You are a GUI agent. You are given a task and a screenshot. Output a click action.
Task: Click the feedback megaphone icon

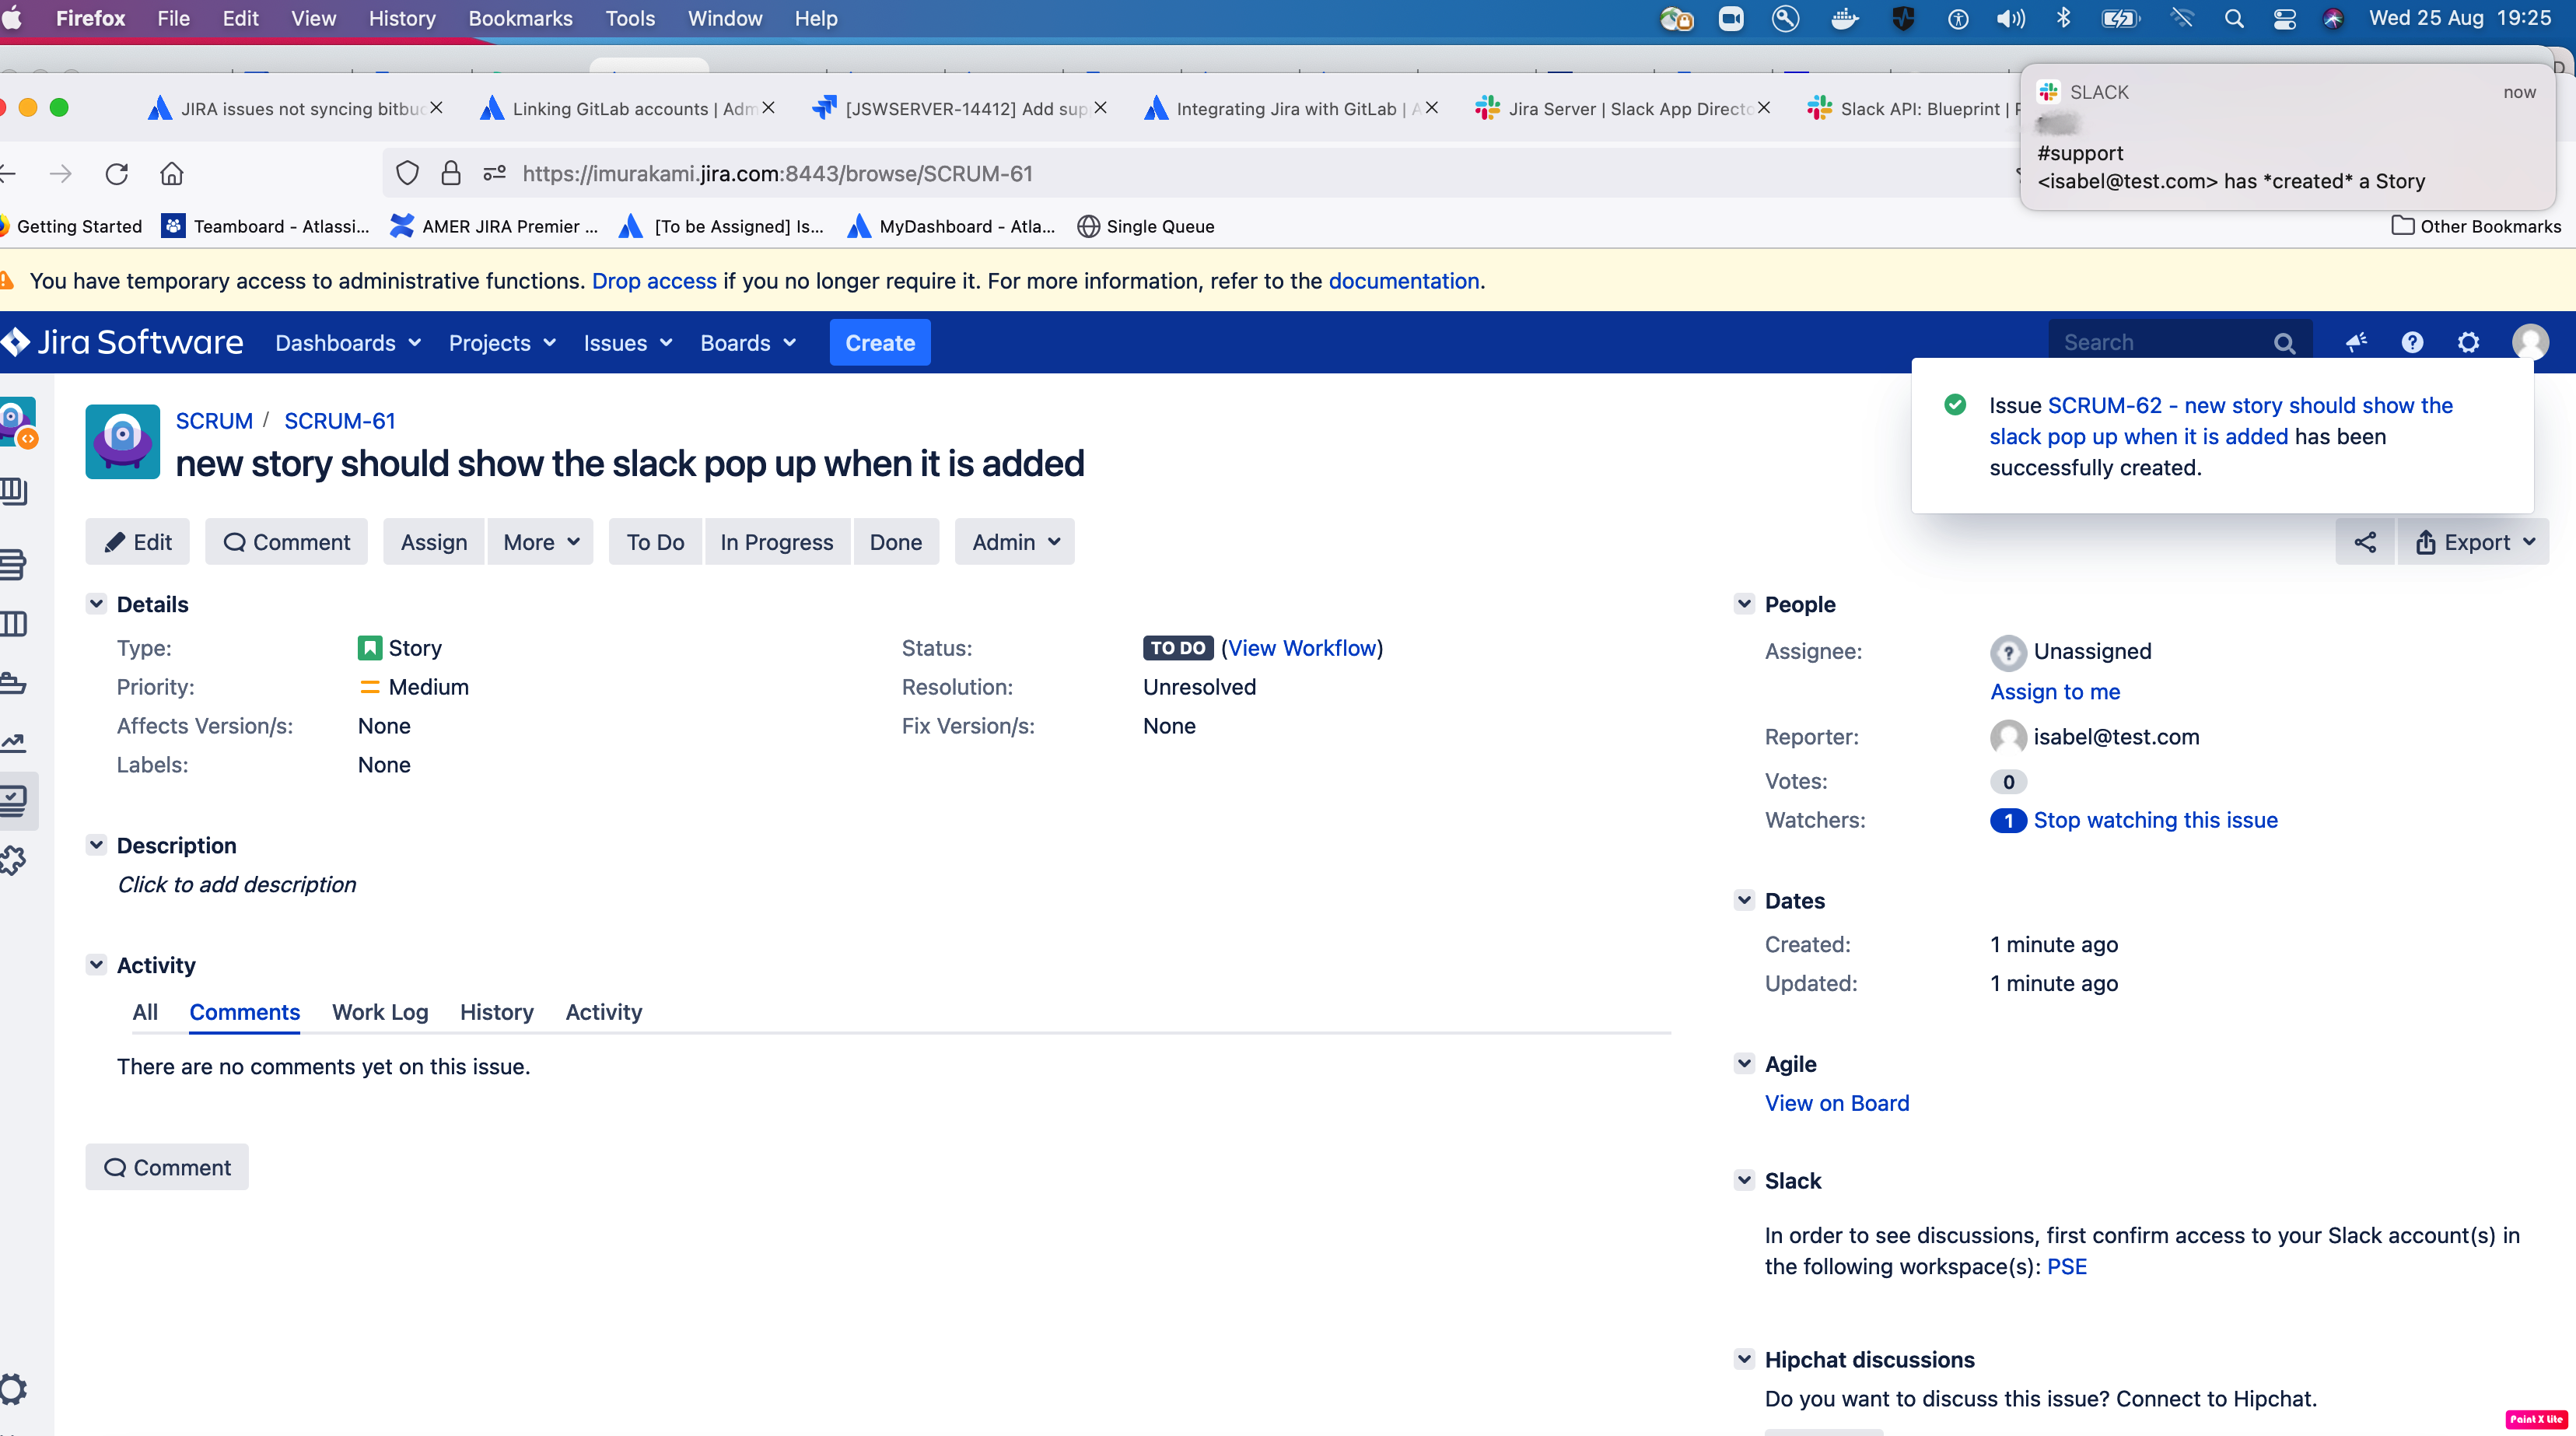[2356, 343]
